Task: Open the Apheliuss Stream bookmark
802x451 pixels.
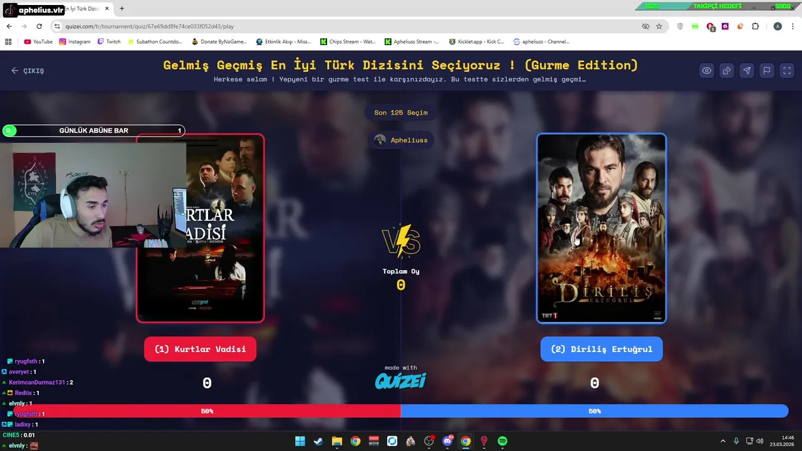Action: (412, 42)
